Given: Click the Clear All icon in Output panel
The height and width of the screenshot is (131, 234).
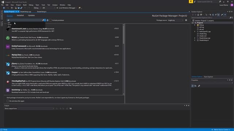Looking at the screenshot, I should point(67,108).
